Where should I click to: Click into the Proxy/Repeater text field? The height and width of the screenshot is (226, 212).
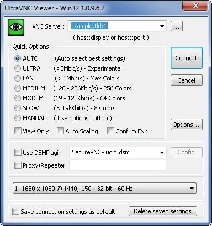tap(118, 165)
